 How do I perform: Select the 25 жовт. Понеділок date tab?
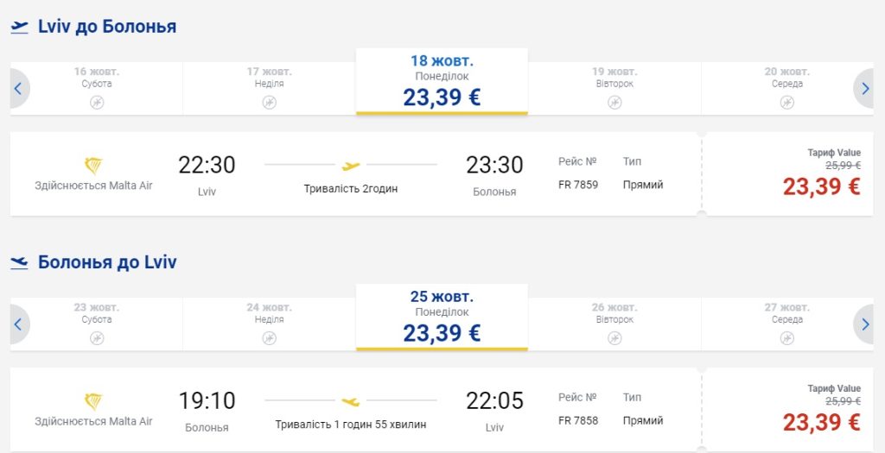(442, 318)
